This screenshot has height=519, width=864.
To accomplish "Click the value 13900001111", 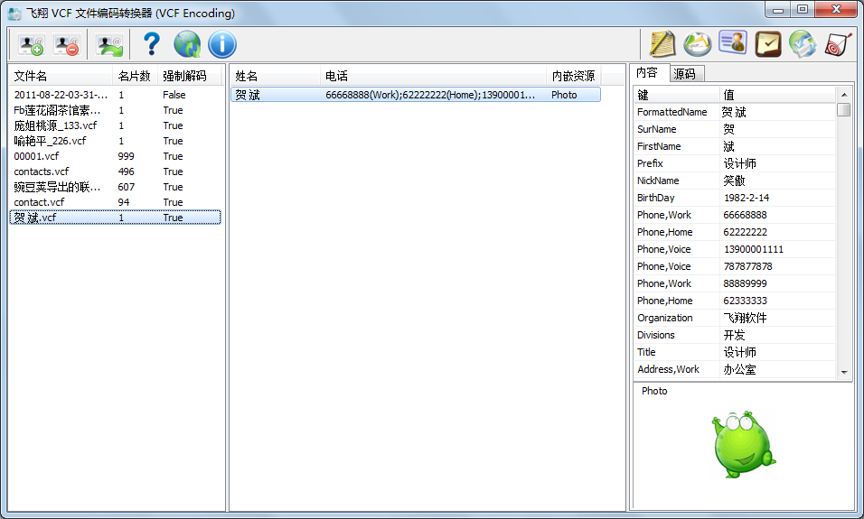I will (753, 249).
